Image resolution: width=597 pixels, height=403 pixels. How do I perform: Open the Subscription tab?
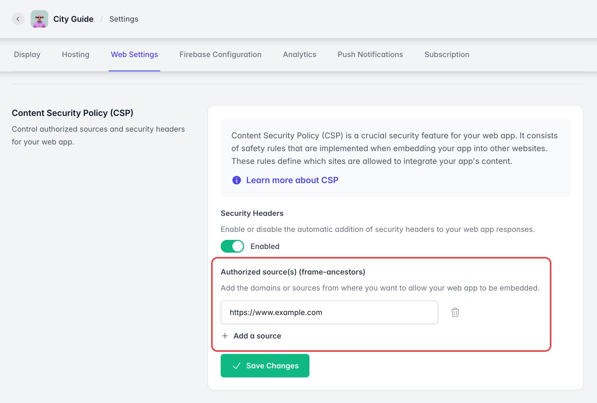pyautogui.click(x=447, y=54)
